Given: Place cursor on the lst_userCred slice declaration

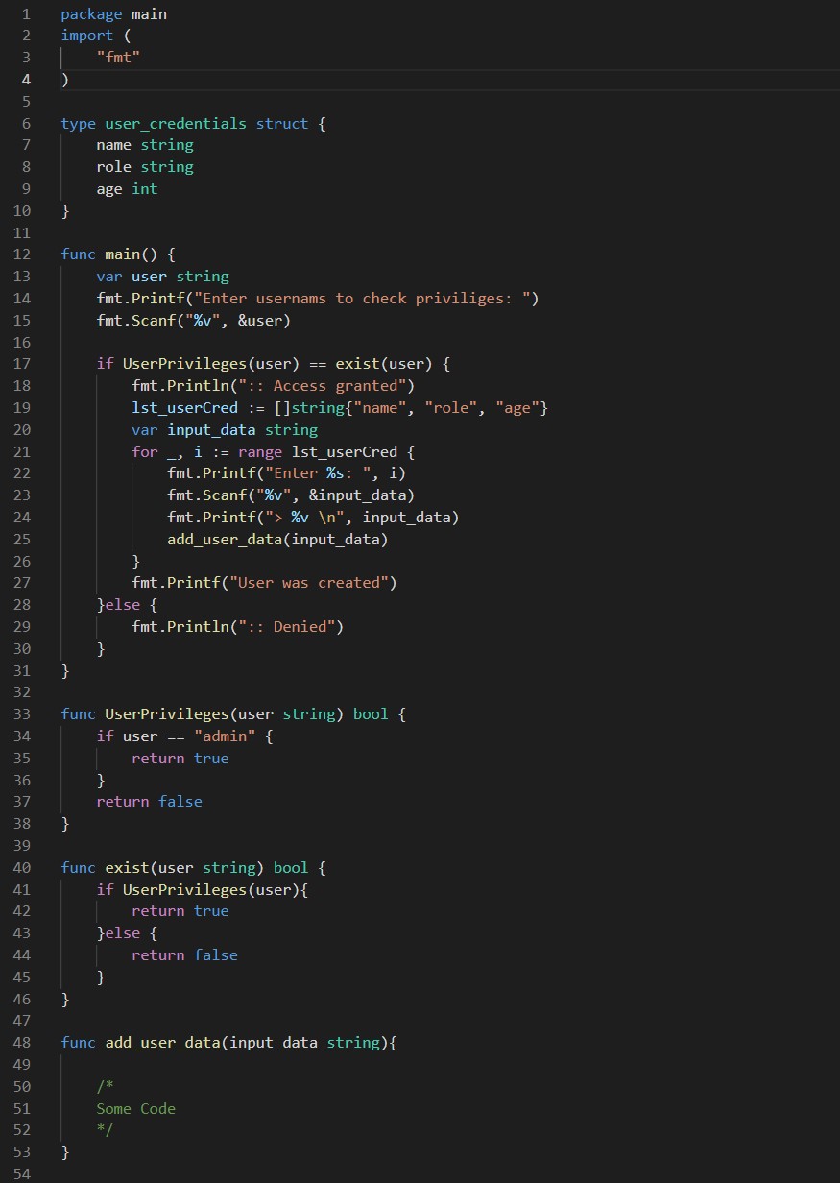Looking at the screenshot, I should (184, 407).
